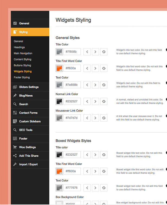This screenshot has width=167, height=205.
Task: Open the orange Title First Word color swatch
Action: pyautogui.click(x=59, y=68)
